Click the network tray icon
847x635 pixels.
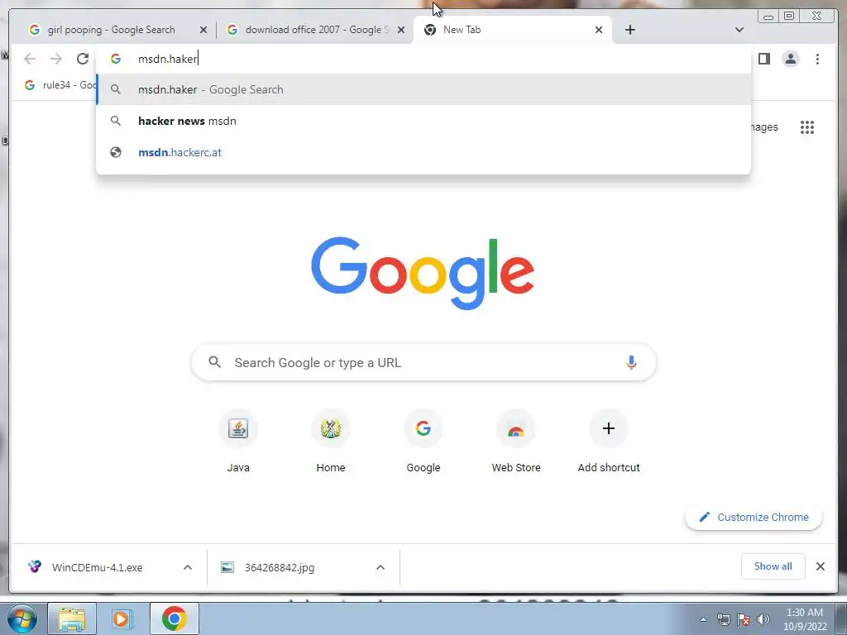[723, 618]
